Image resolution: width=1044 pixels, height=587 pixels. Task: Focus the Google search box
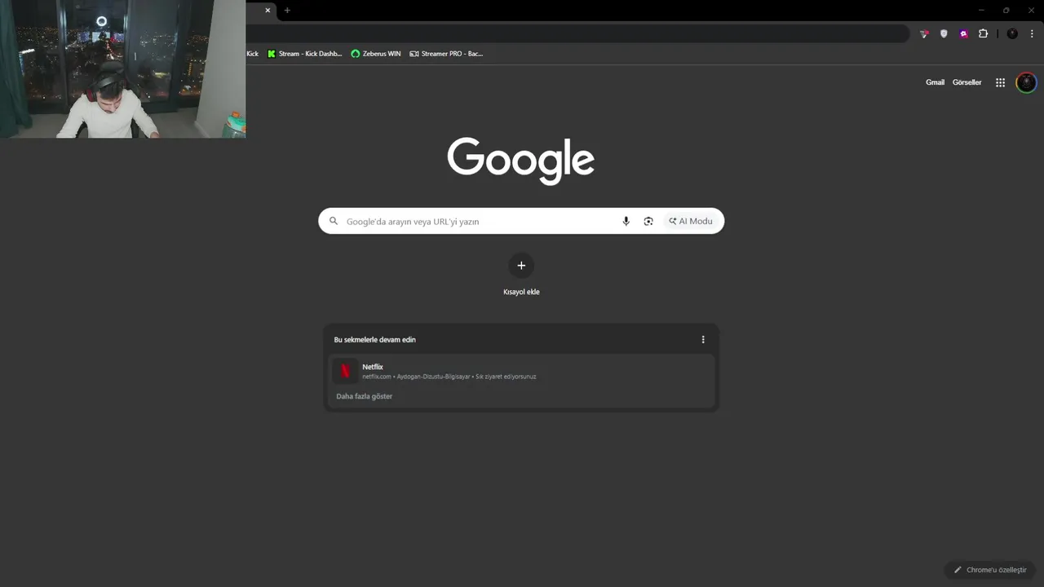521,221
